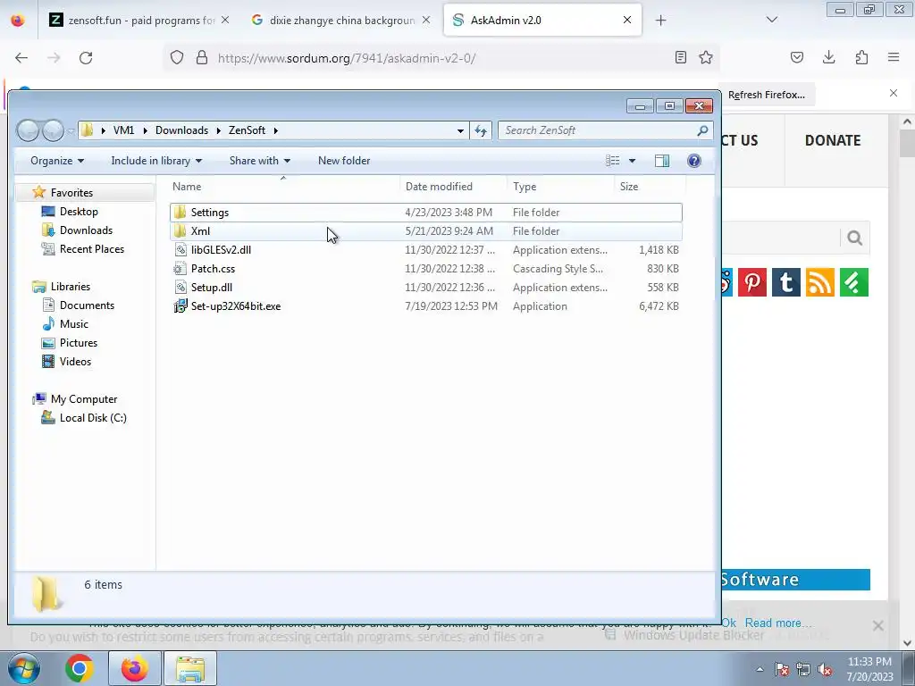
Task: Toggle Firefox reader view icon
Action: (680, 58)
